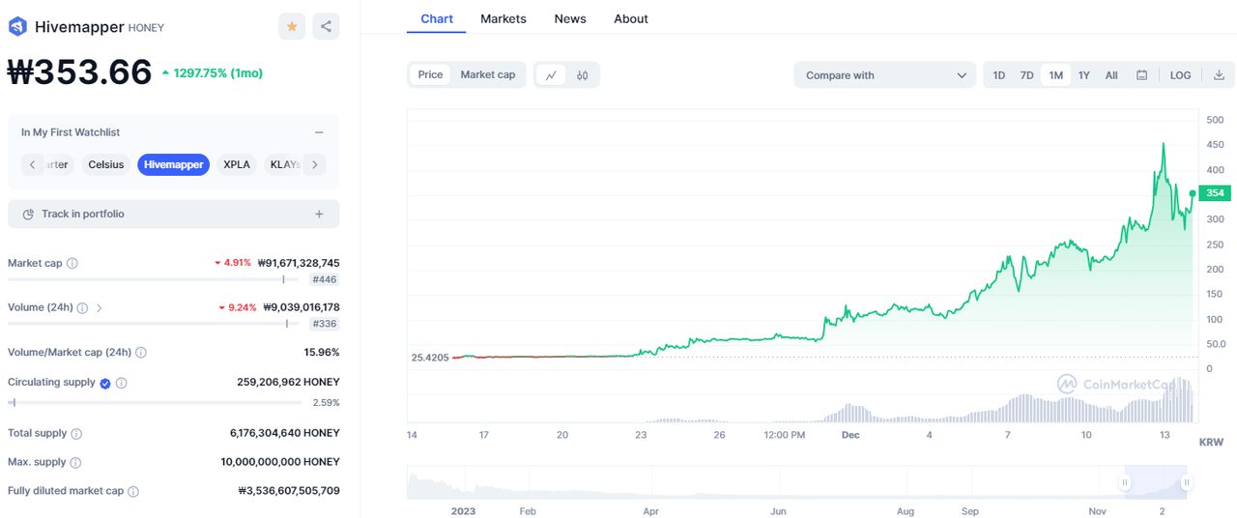Open the calendar date range icon
The image size is (1237, 518).
click(1141, 75)
